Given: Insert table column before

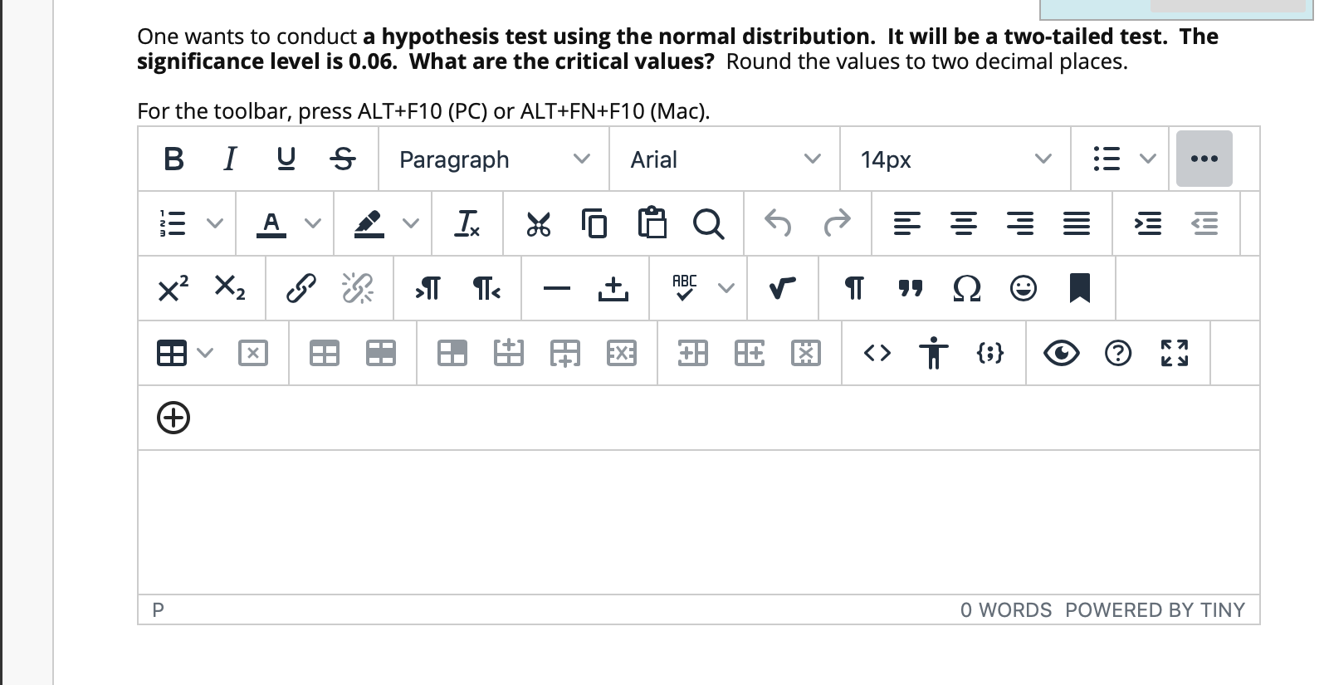Looking at the screenshot, I should [x=693, y=353].
